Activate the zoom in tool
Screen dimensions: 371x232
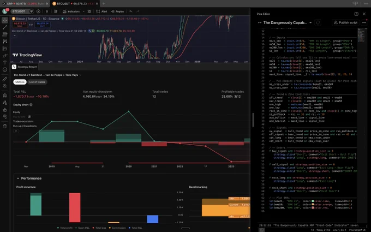5,86
